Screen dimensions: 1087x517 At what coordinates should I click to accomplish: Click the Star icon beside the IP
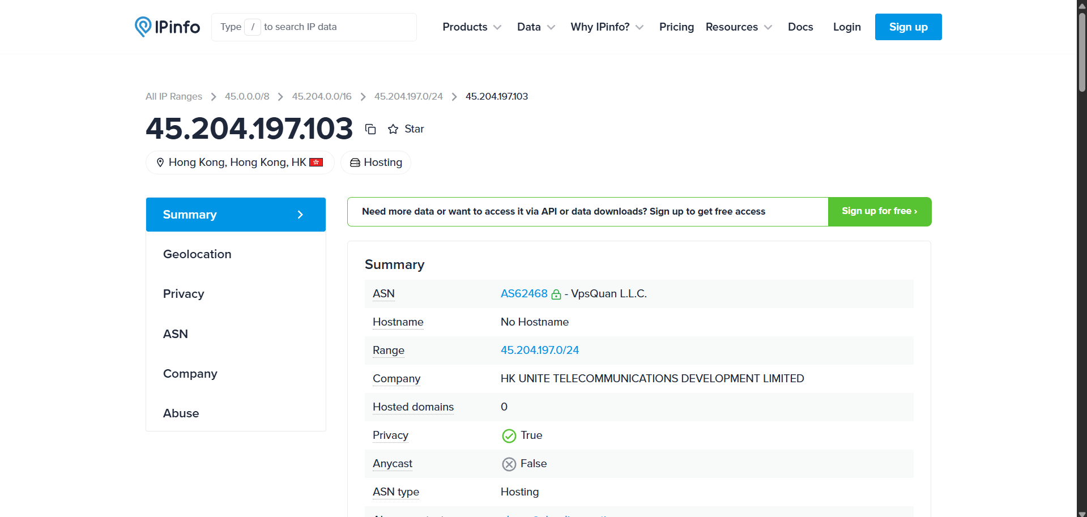point(393,129)
